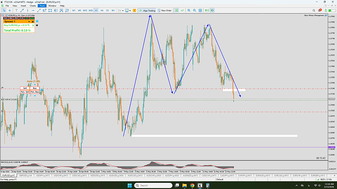This screenshot has width=337, height=189.
Task: Open the View menu
Action: tap(15, 6)
